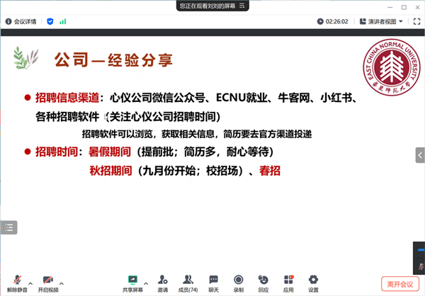
Task: Check the green network signal icon
Action: pos(63,21)
